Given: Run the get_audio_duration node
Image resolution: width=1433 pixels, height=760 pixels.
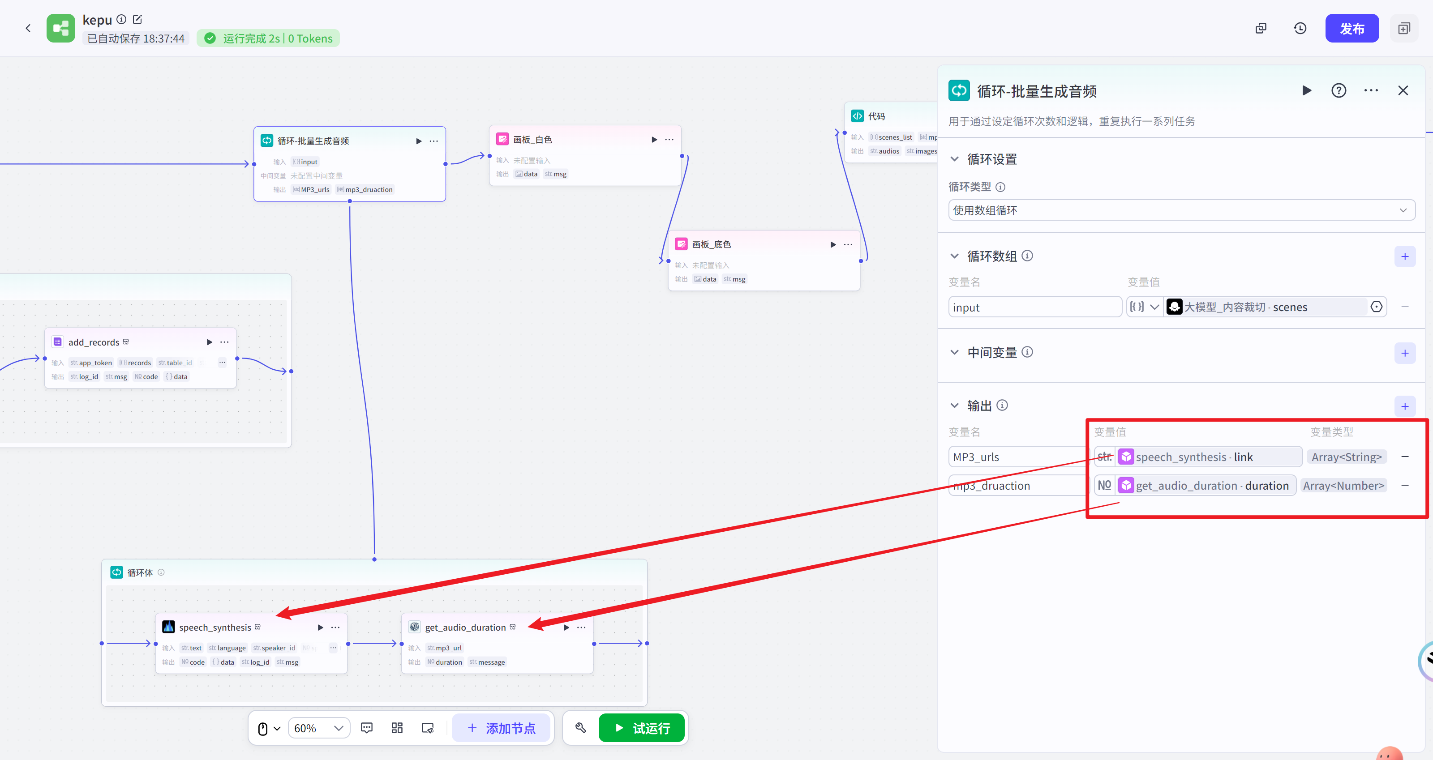Looking at the screenshot, I should click(x=566, y=628).
